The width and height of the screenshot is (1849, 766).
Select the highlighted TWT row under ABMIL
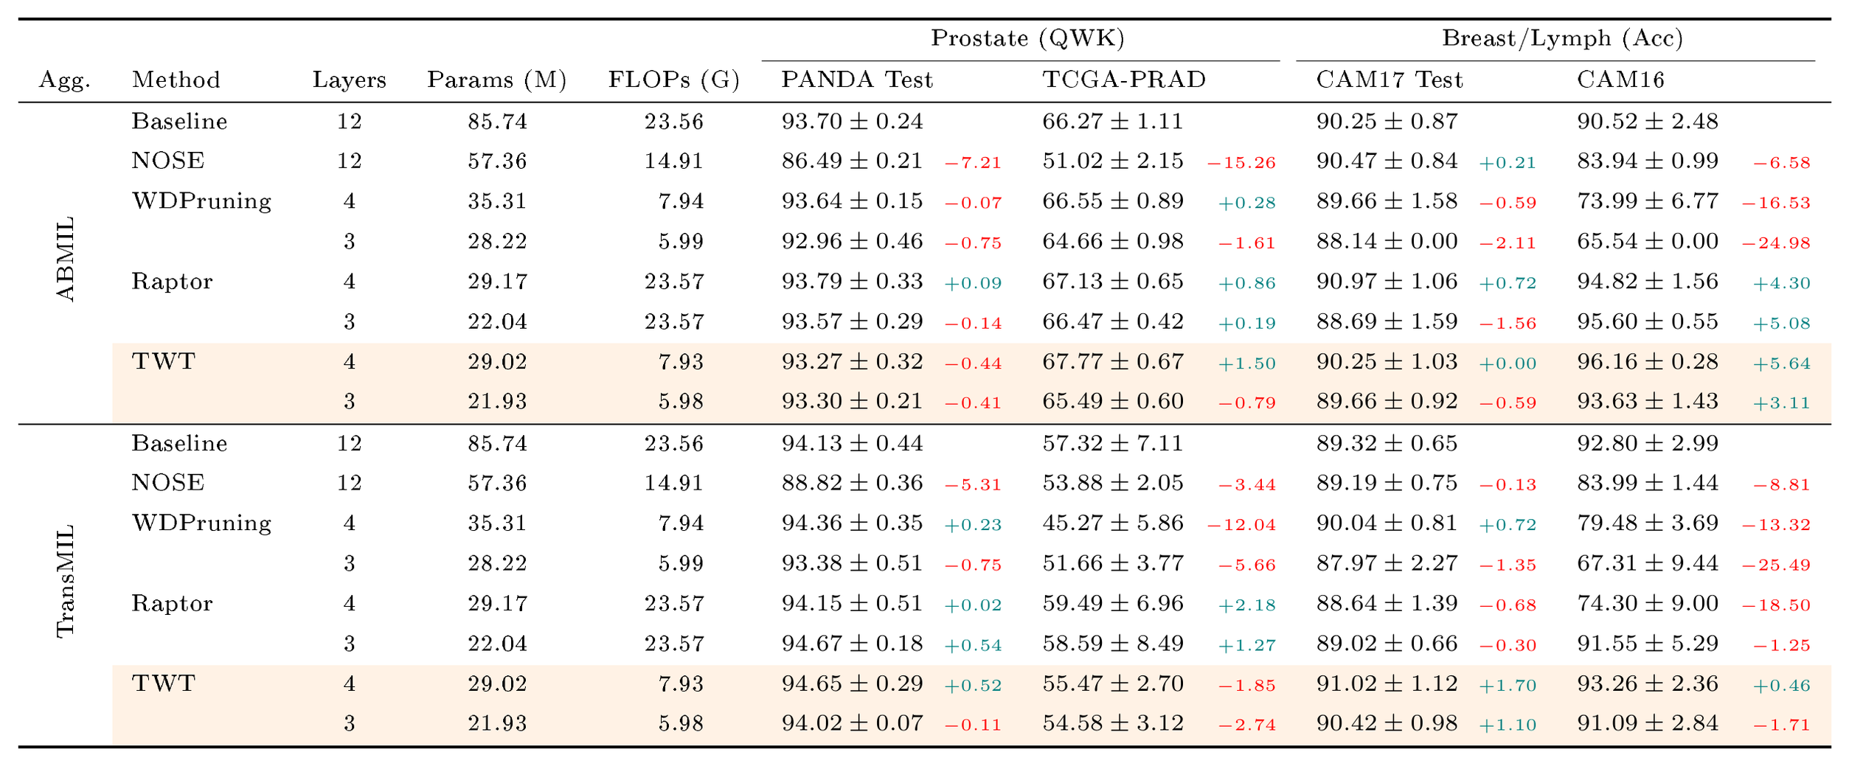(x=971, y=362)
